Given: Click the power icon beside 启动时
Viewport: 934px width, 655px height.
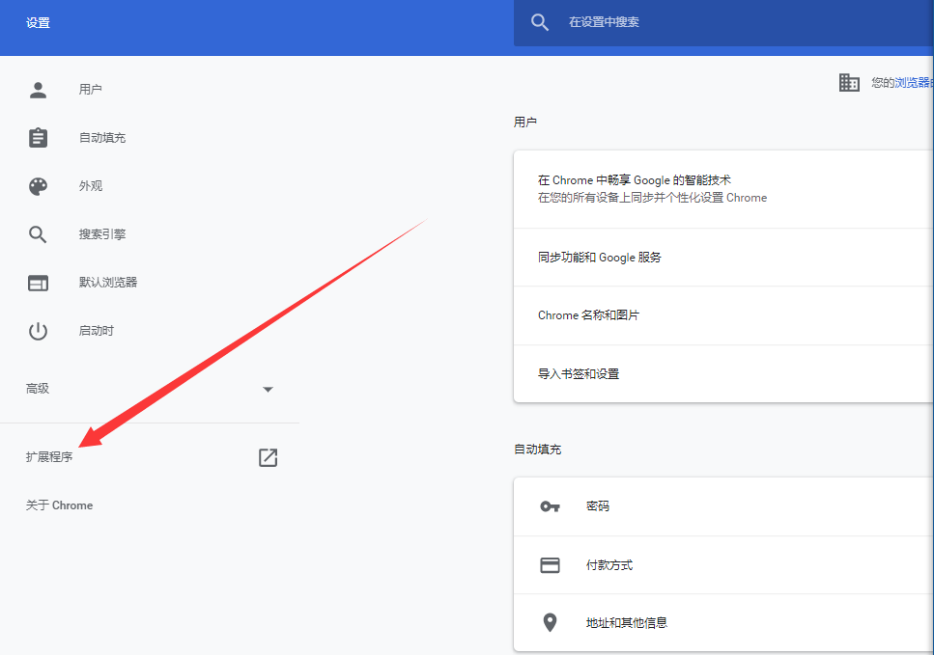Looking at the screenshot, I should click(38, 331).
